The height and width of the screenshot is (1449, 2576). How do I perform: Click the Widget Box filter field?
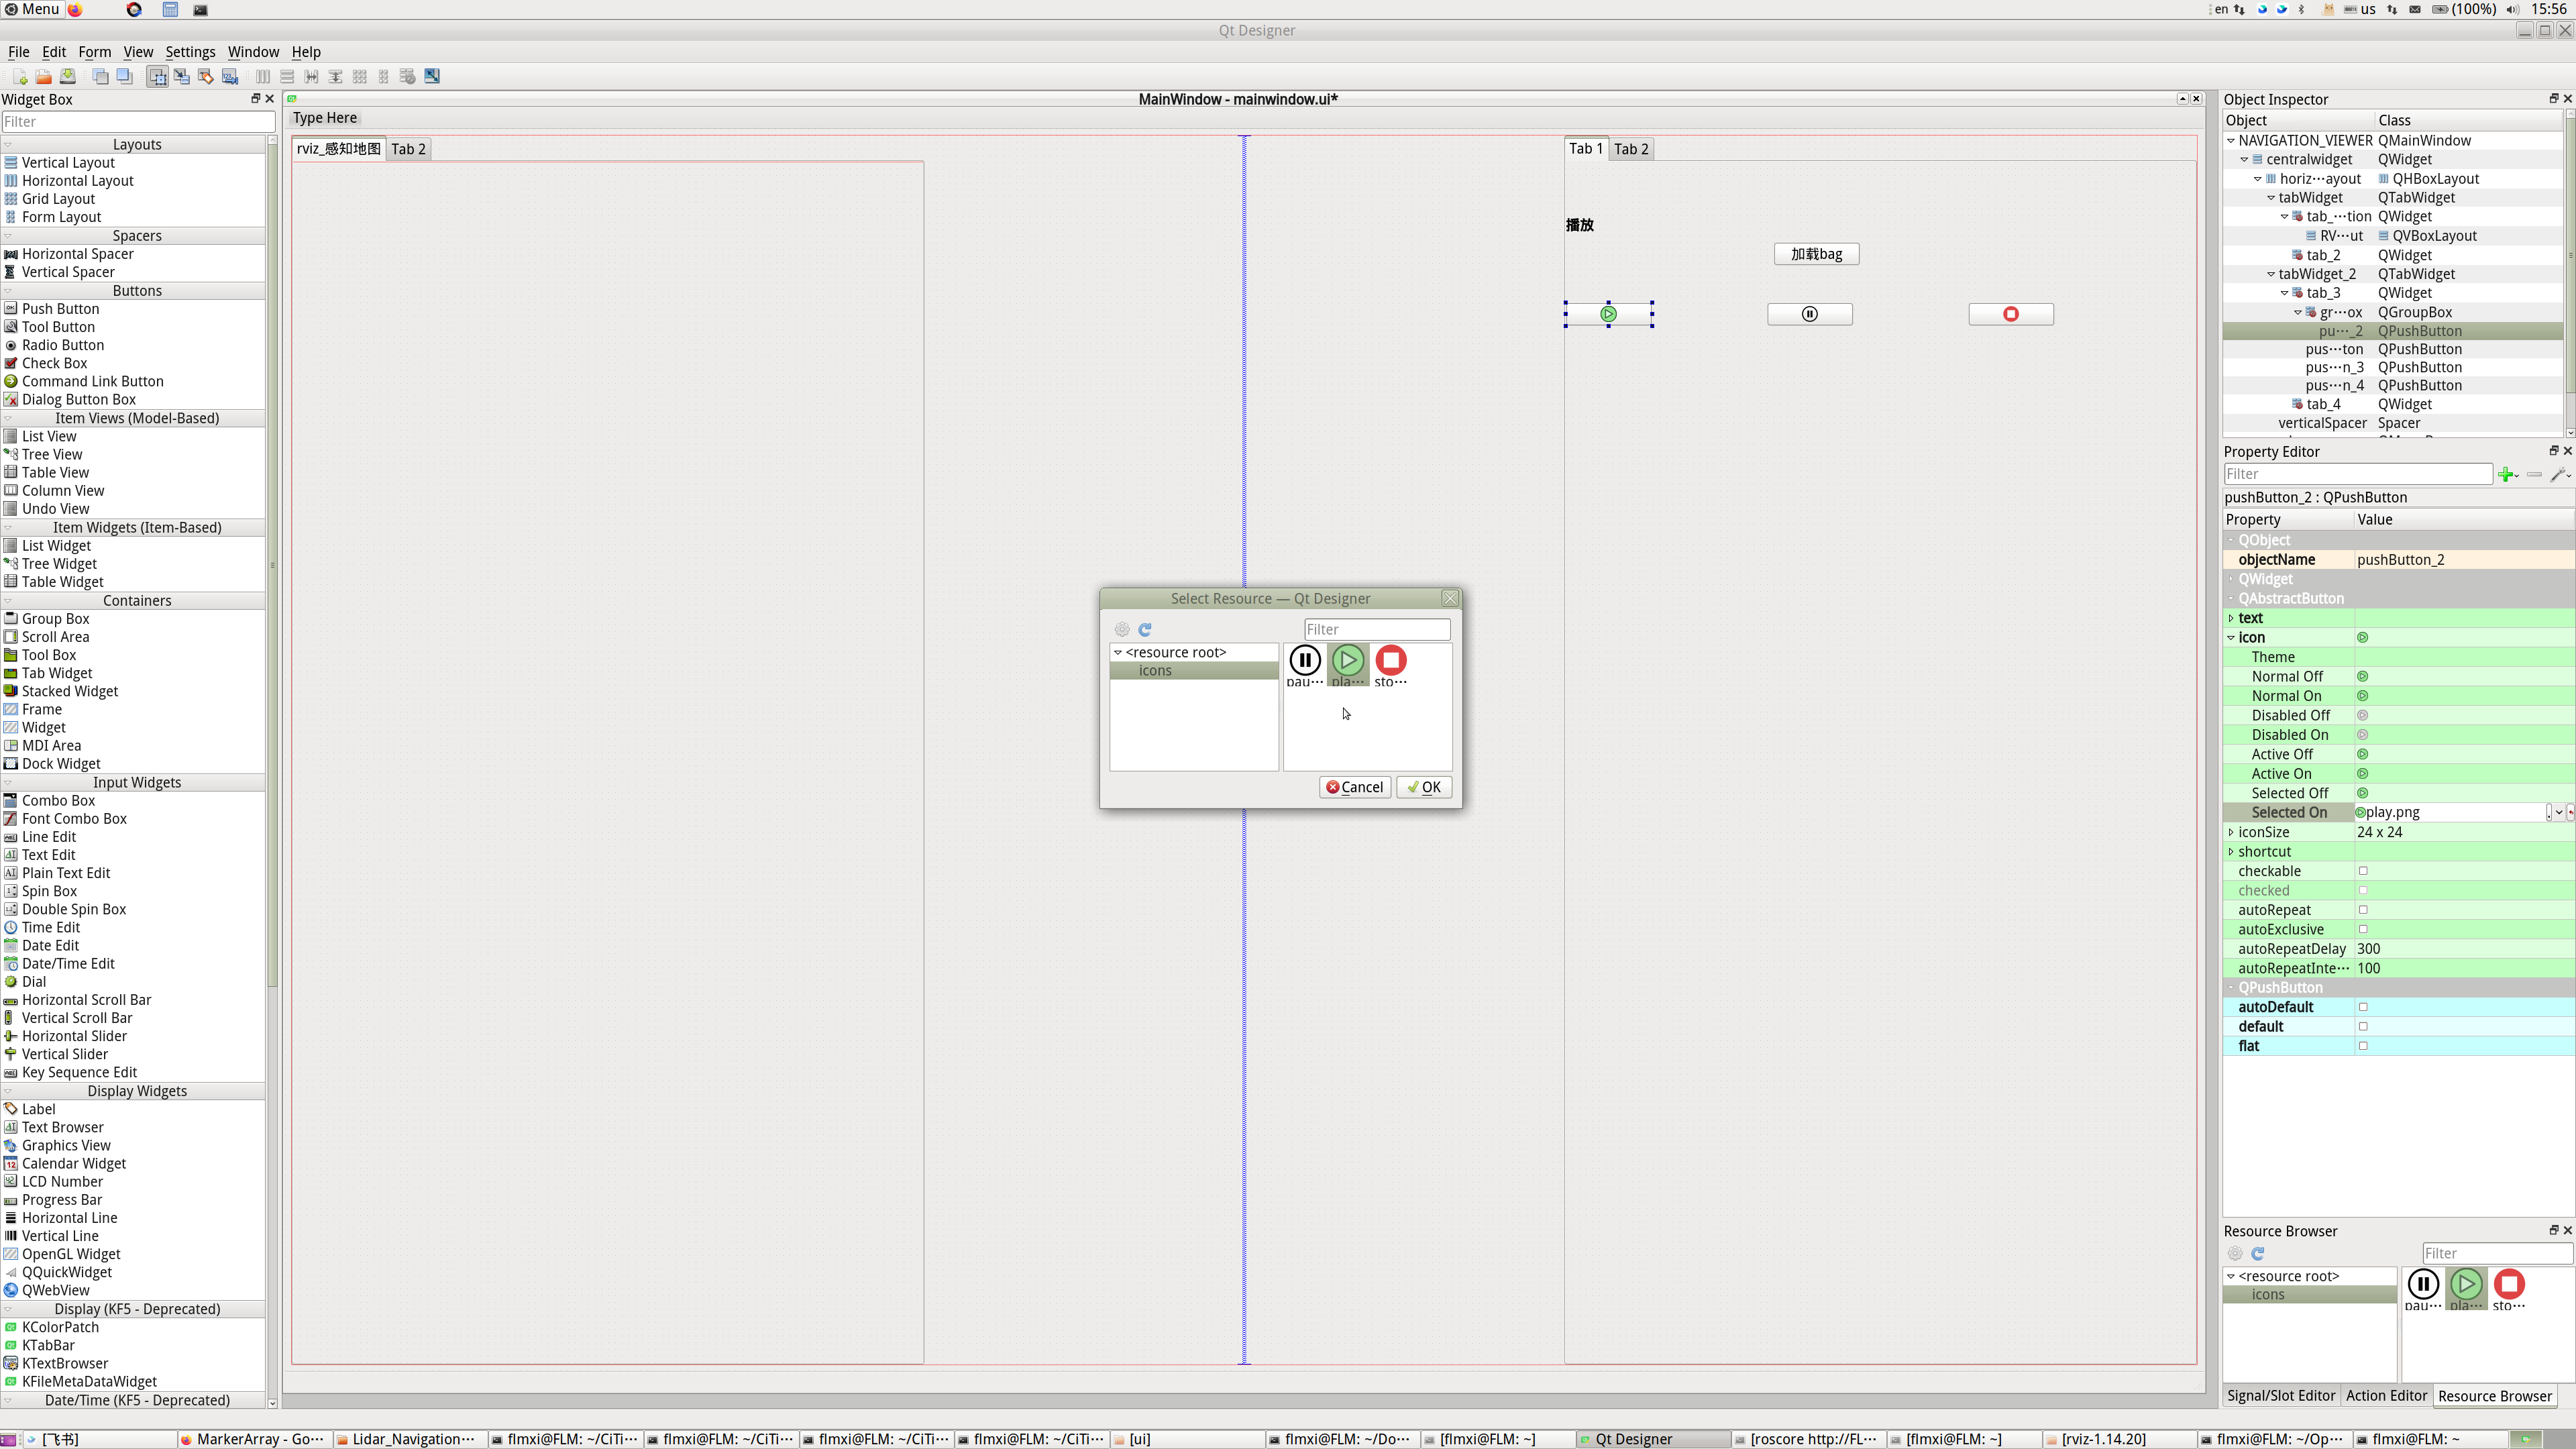point(138,122)
